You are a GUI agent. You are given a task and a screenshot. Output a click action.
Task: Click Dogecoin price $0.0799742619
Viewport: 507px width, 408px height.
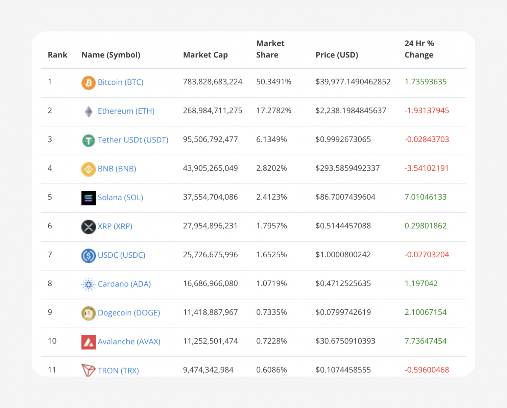coord(343,312)
